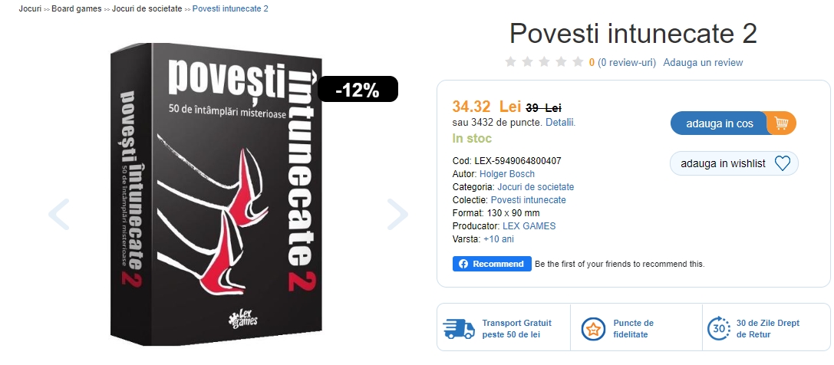Viewport: 834px width, 365px height.
Task: Click the fifth rating star
Action: click(x=579, y=61)
